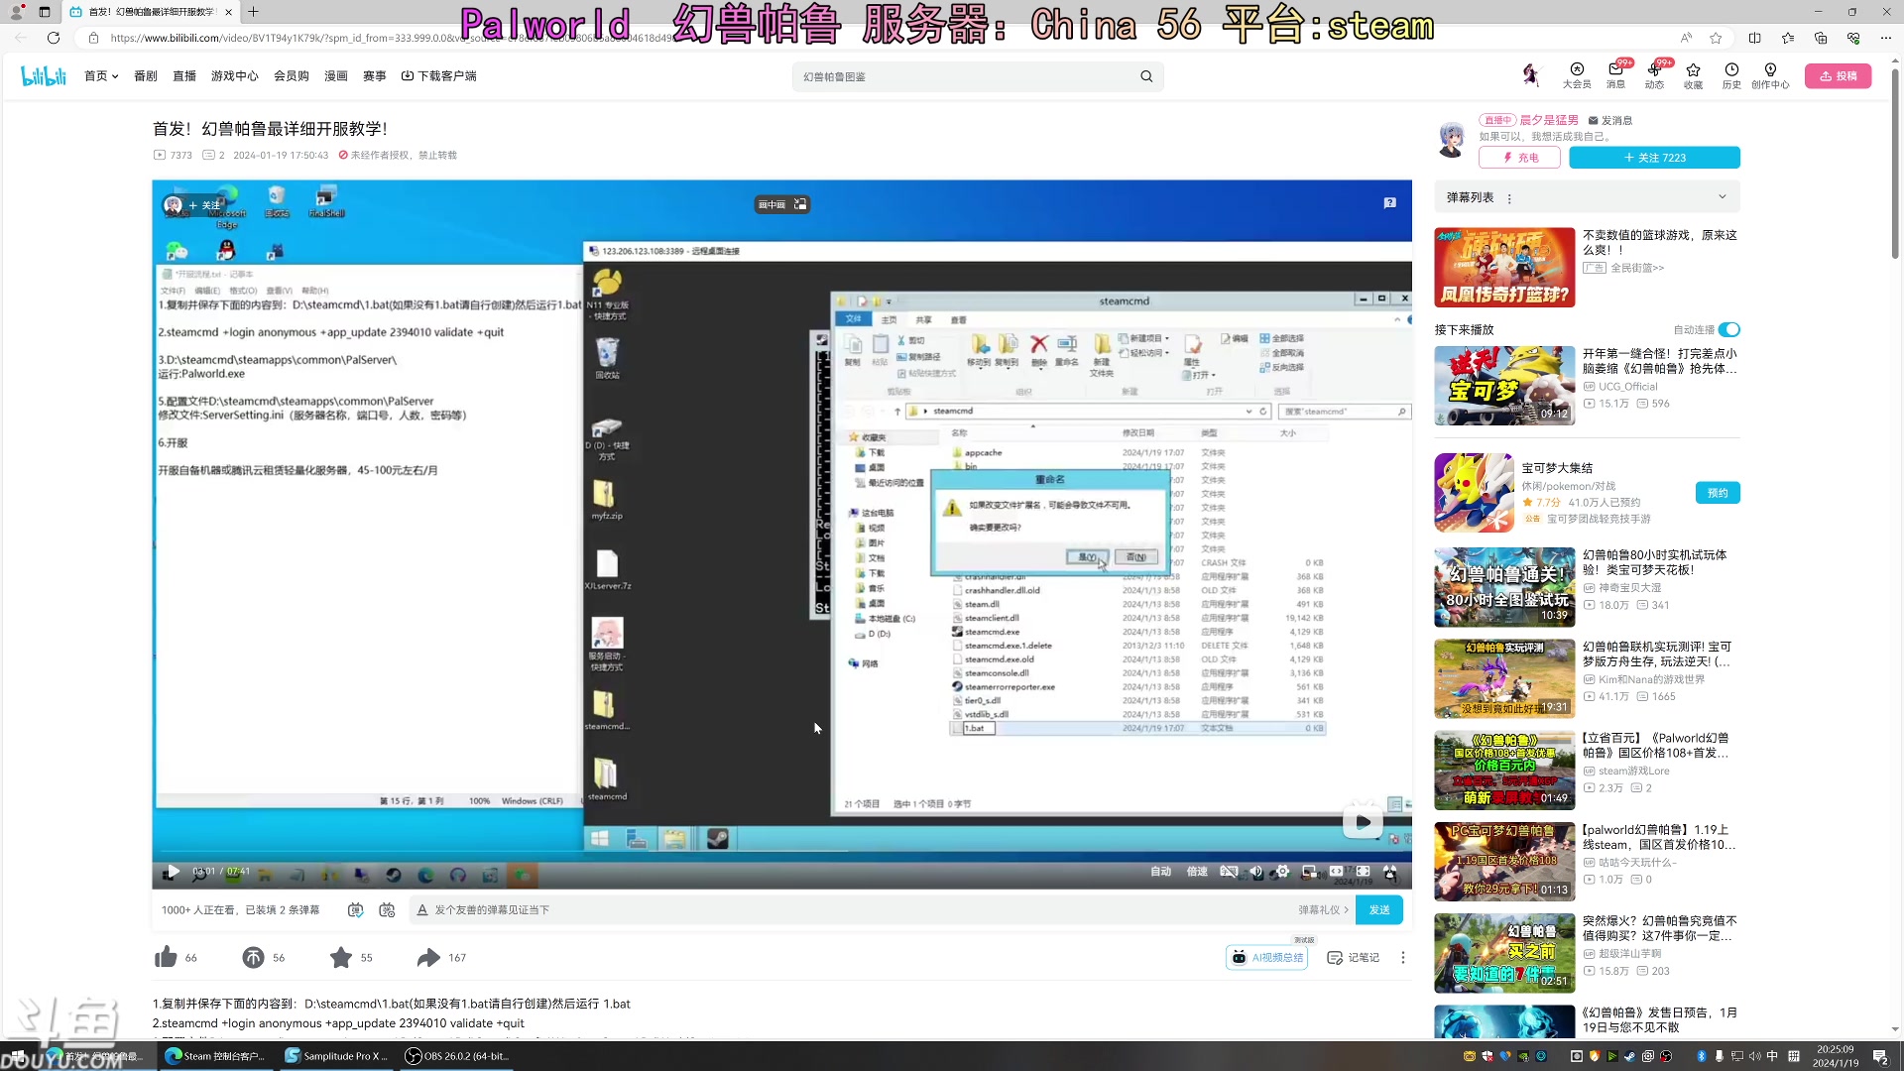This screenshot has width=1904, height=1071.
Task: Go to the 漫画 section
Action: coord(336,76)
